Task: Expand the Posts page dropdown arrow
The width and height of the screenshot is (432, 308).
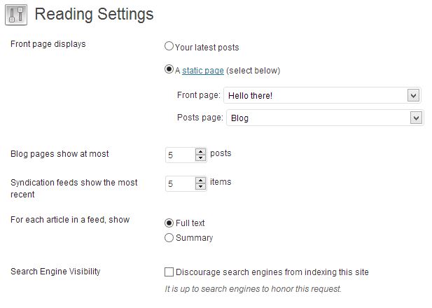Action: click(x=416, y=118)
